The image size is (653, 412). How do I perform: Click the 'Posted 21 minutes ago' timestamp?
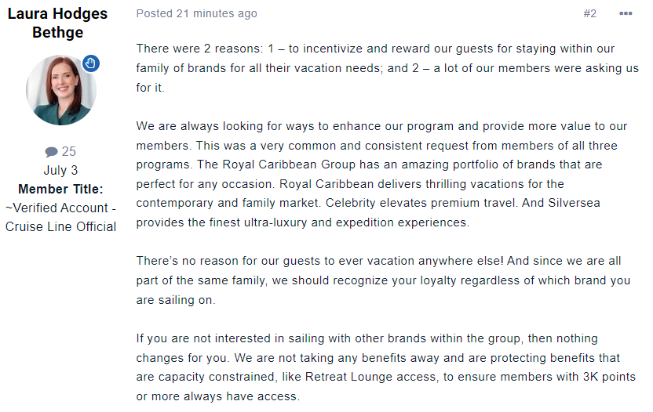coord(196,14)
